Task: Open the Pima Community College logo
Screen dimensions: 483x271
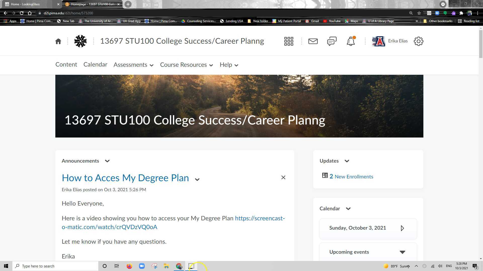Action: tap(80, 41)
